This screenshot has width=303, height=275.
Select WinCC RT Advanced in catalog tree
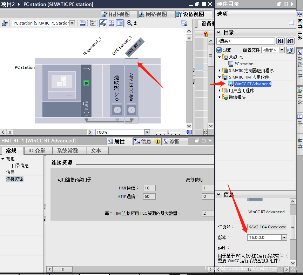point(252,84)
